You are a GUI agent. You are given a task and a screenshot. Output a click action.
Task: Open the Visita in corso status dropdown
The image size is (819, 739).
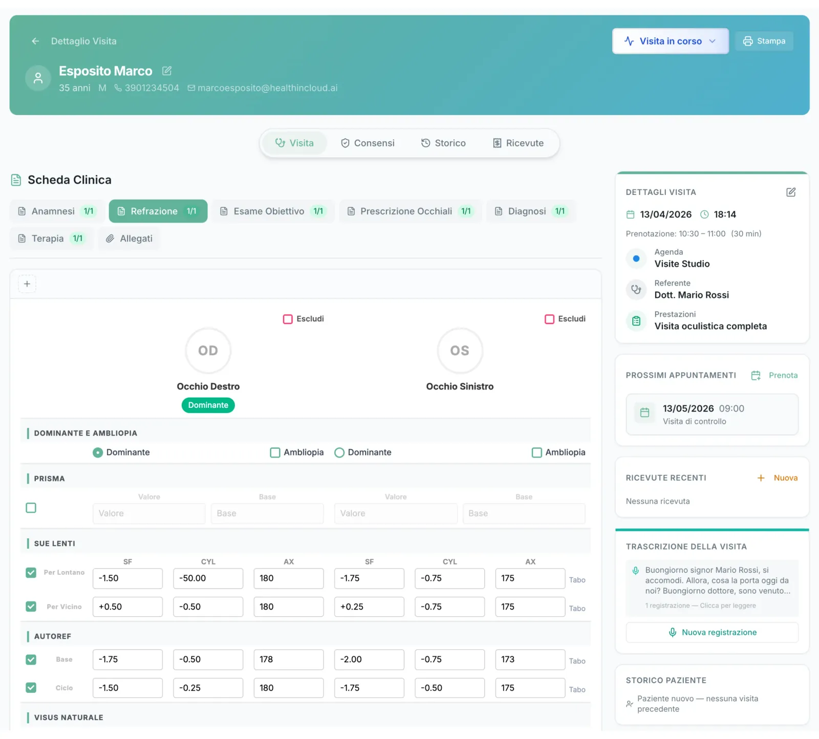point(670,41)
